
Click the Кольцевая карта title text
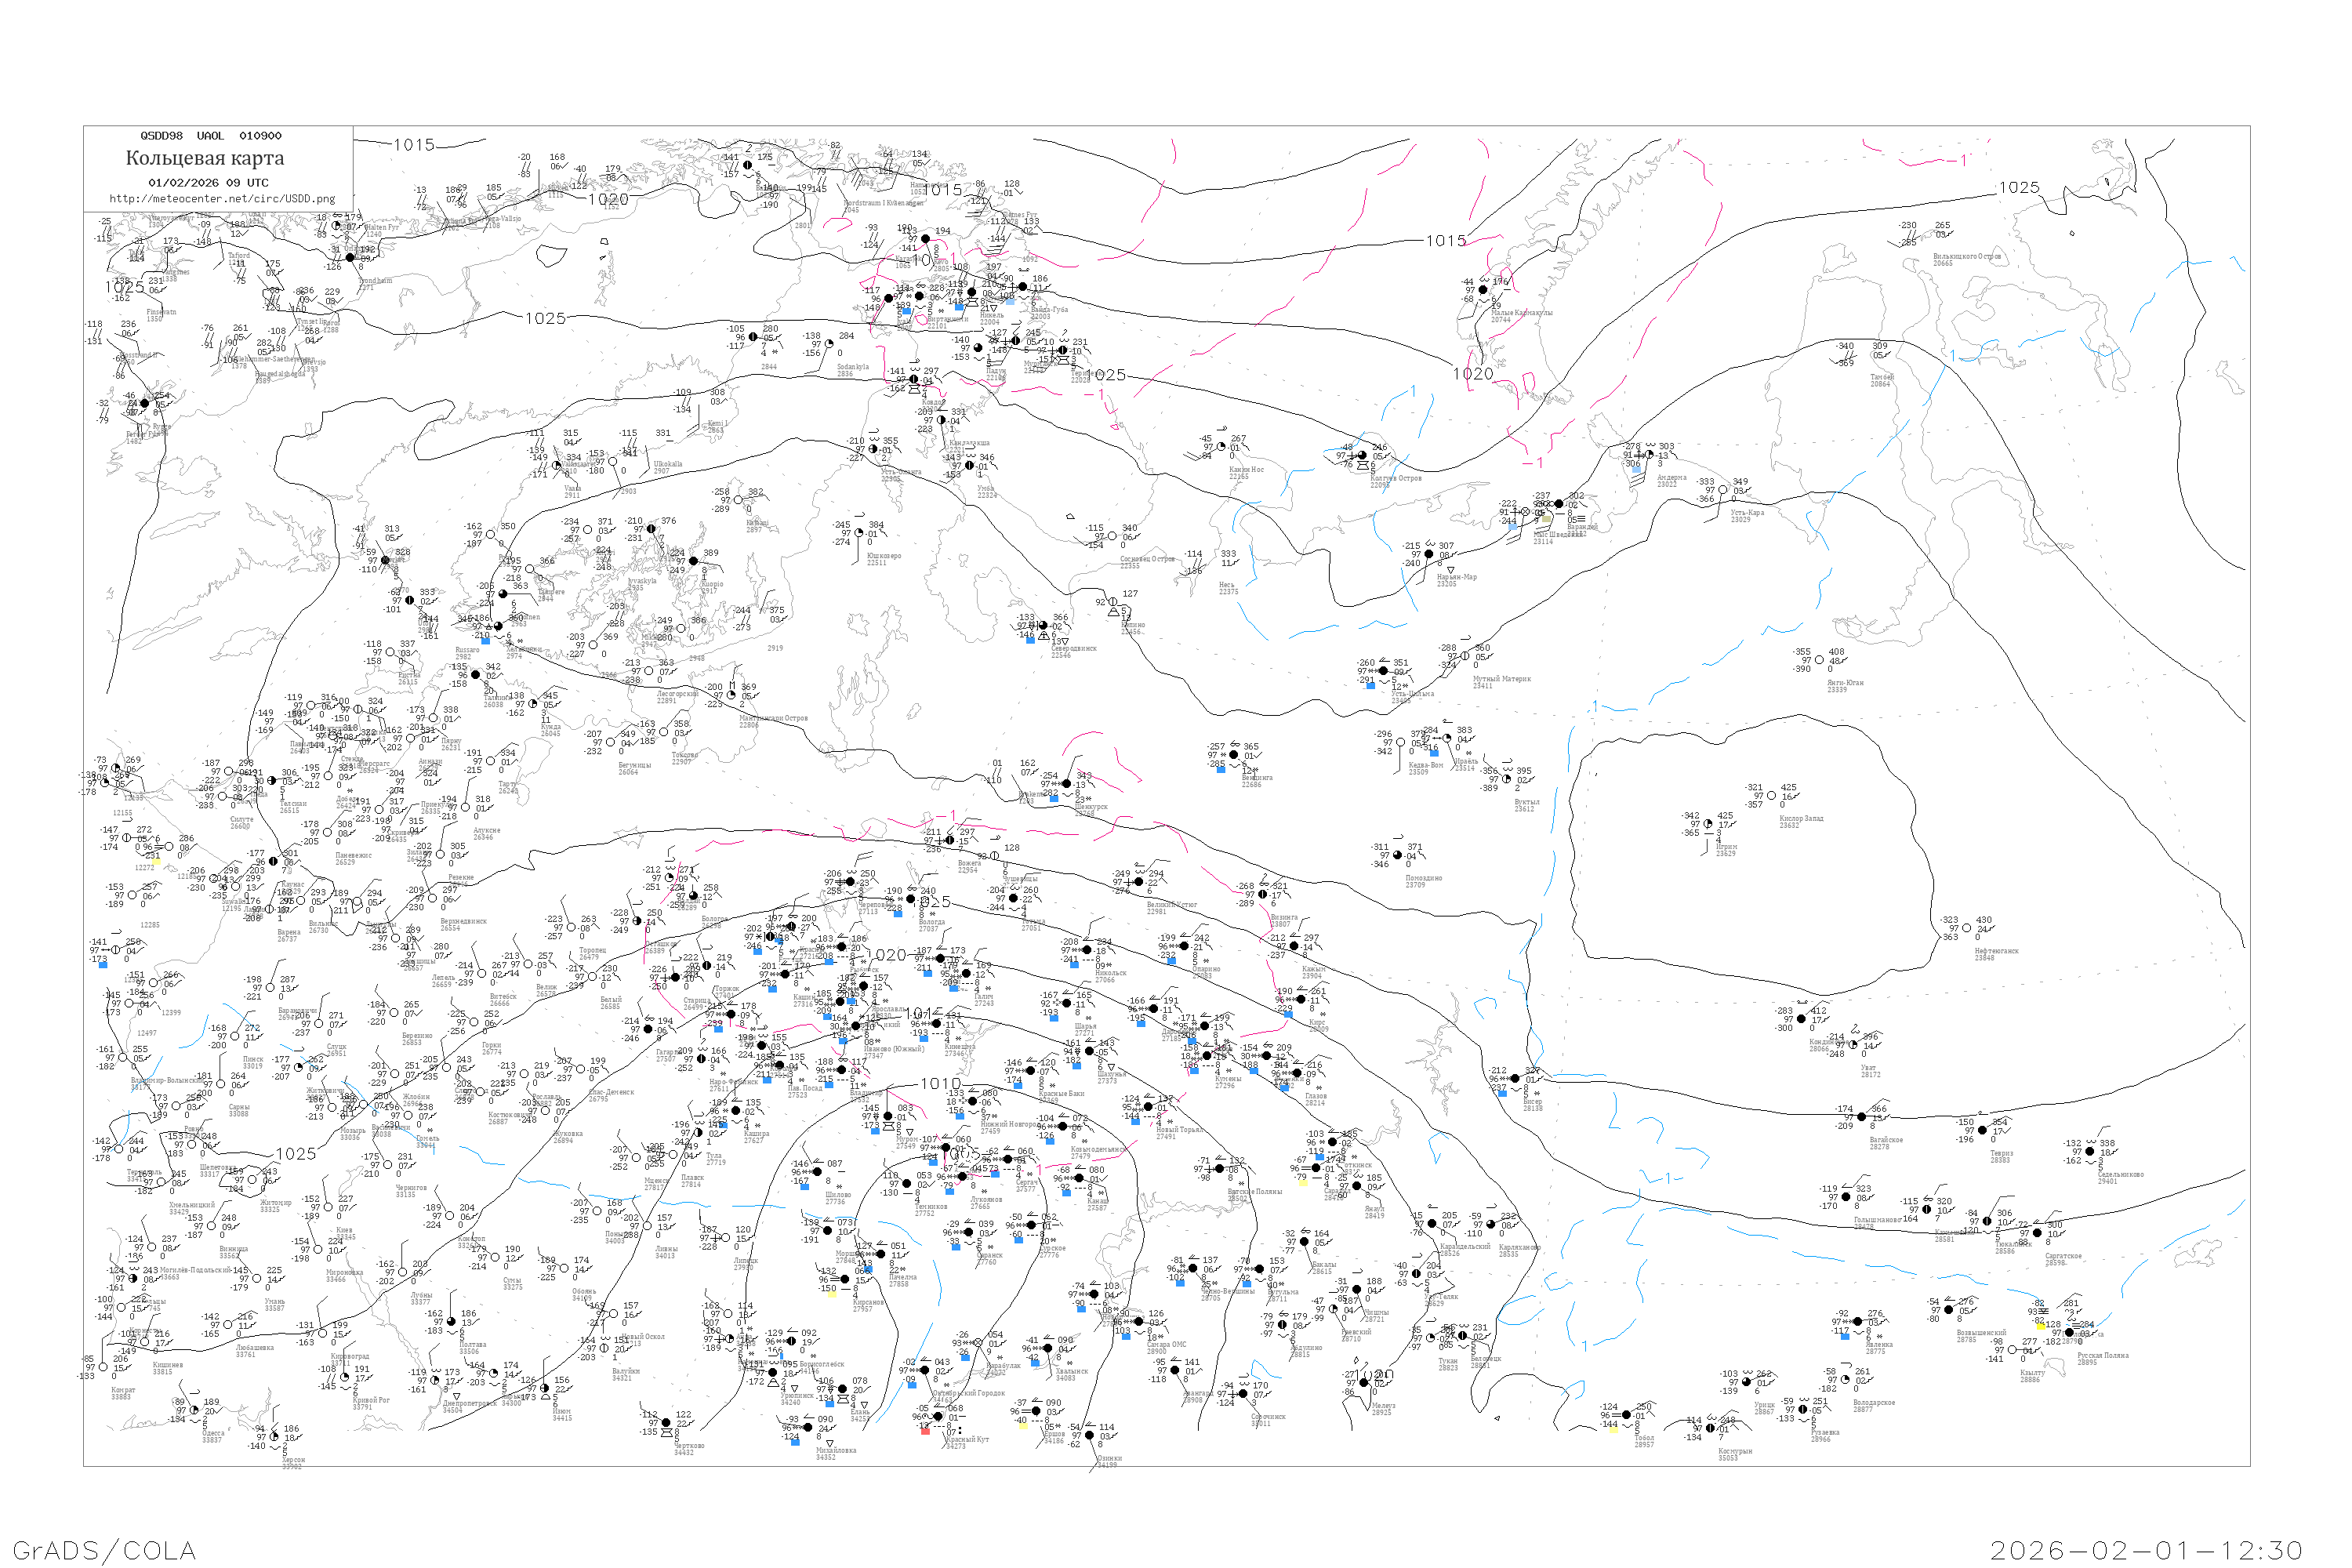205,158
